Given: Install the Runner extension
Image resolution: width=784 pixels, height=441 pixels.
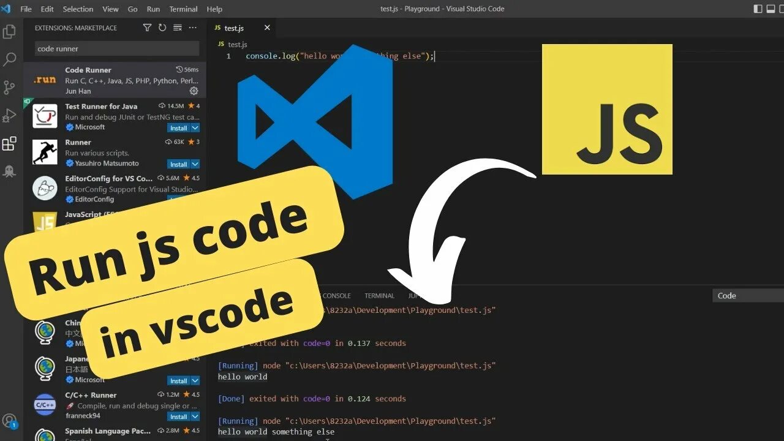Looking at the screenshot, I should (179, 164).
